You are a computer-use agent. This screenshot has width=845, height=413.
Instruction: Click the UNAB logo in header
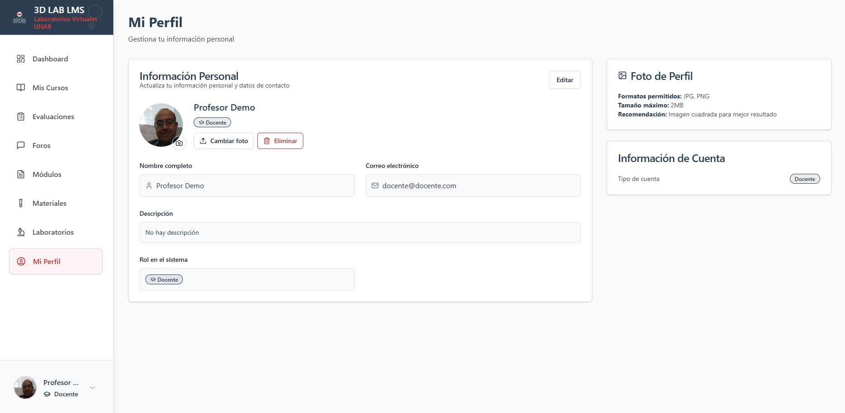point(19,17)
